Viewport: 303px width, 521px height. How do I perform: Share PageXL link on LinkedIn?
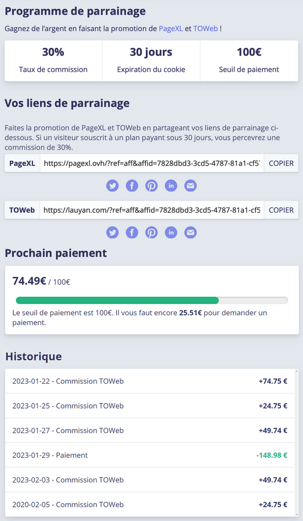(171, 186)
